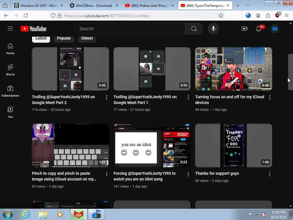Click the YouTube search magnifier button
The width and height of the screenshot is (293, 220).
pos(194,29)
